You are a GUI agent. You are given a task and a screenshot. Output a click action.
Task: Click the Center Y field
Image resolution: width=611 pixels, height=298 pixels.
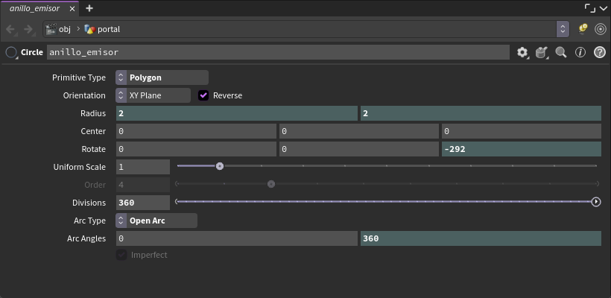359,131
